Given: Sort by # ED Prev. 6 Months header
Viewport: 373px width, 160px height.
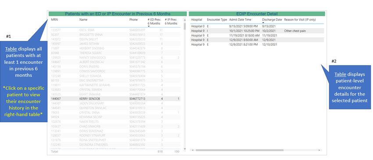Looking at the screenshot, I should 154,22.
